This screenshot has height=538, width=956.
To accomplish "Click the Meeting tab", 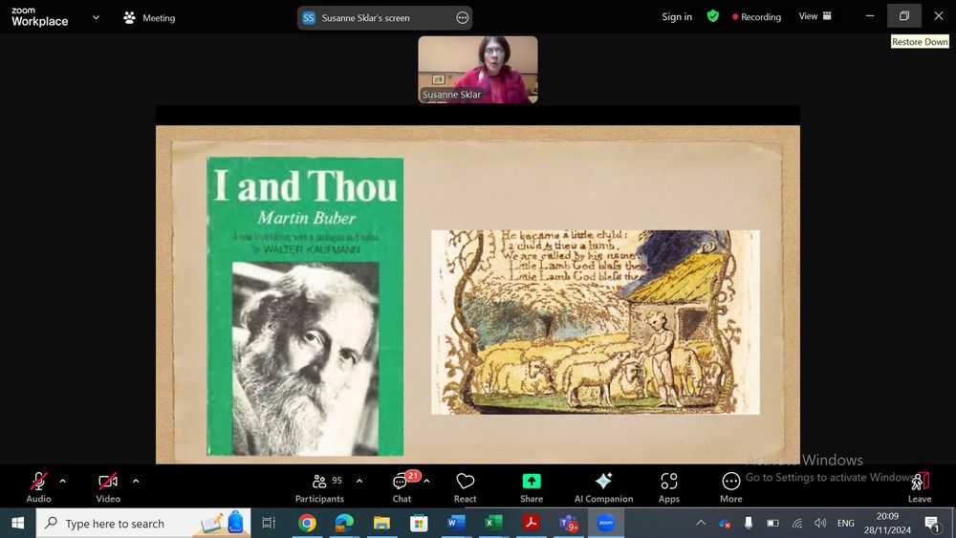I will (x=149, y=17).
